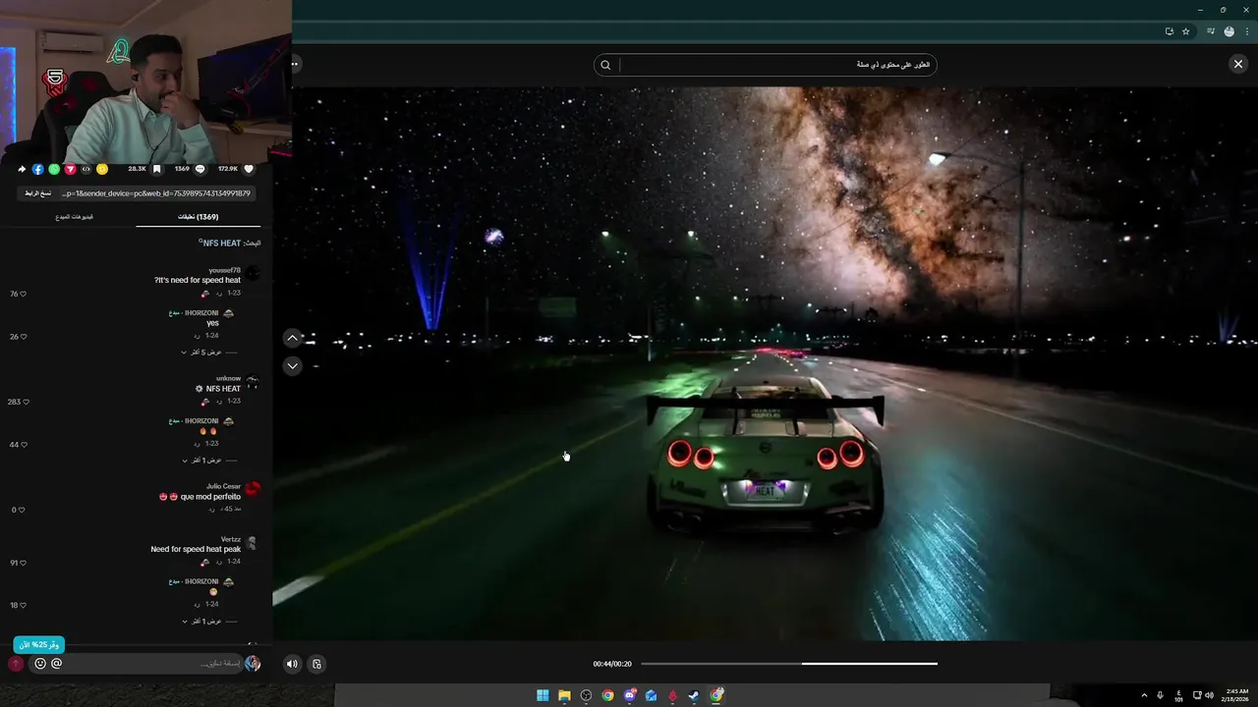Open the NFS HEAT search suggestion link
The height and width of the screenshot is (707, 1258).
pyautogui.click(x=220, y=243)
